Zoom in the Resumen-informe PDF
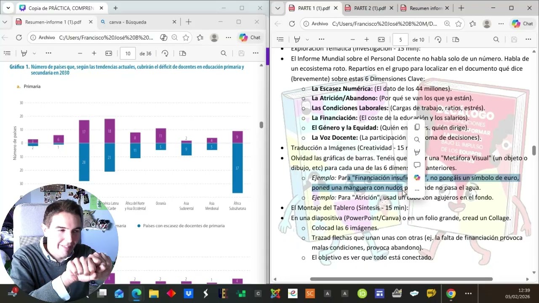 coord(94,53)
